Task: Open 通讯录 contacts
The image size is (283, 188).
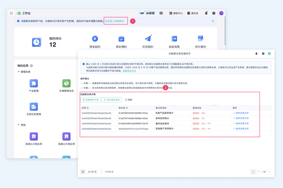Action: [x=193, y=13]
